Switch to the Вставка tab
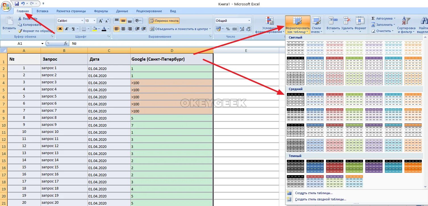The width and height of the screenshot is (428, 206). (x=42, y=11)
